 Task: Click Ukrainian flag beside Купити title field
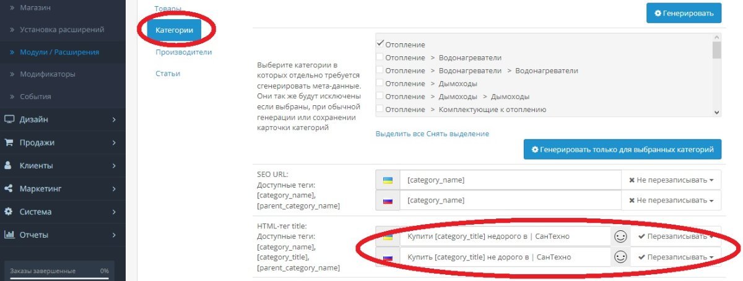[388, 236]
